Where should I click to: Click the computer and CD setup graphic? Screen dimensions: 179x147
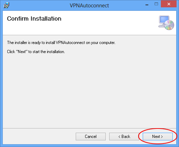tap(166, 23)
